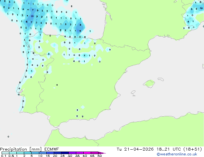Viewport: 204px width, 157px height.
Task: Click the 25–30 mm dark blue legend swatch
Action: coord(65,153)
